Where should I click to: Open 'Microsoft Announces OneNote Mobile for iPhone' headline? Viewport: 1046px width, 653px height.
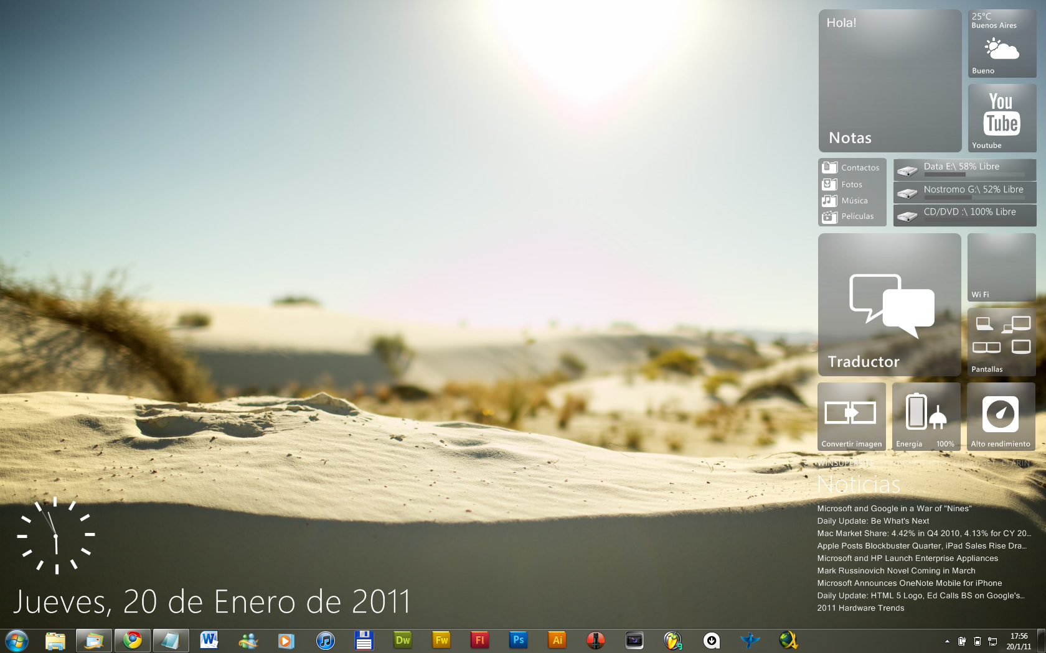pos(910,583)
